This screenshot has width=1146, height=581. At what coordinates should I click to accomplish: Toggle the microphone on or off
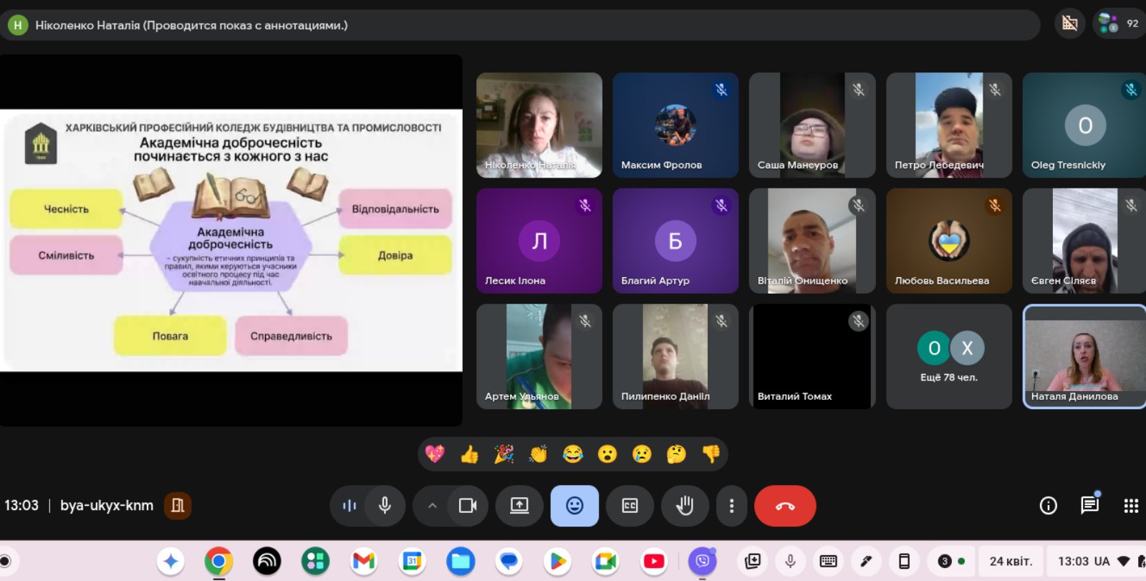click(385, 506)
